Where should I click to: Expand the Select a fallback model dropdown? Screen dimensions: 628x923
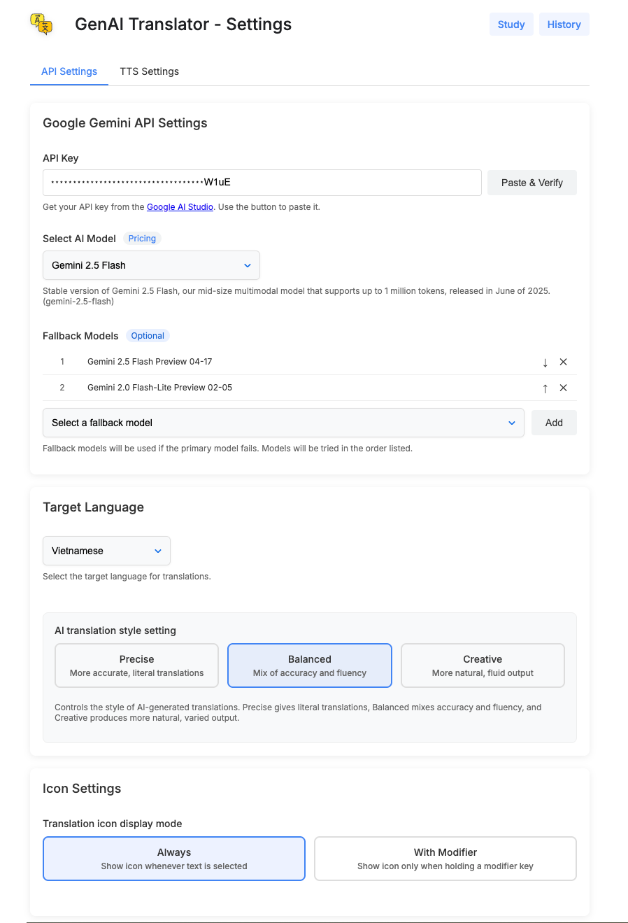tap(283, 423)
